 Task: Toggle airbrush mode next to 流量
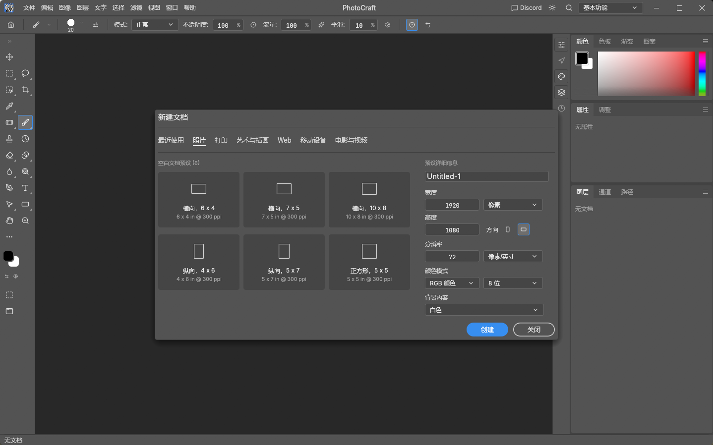321,25
